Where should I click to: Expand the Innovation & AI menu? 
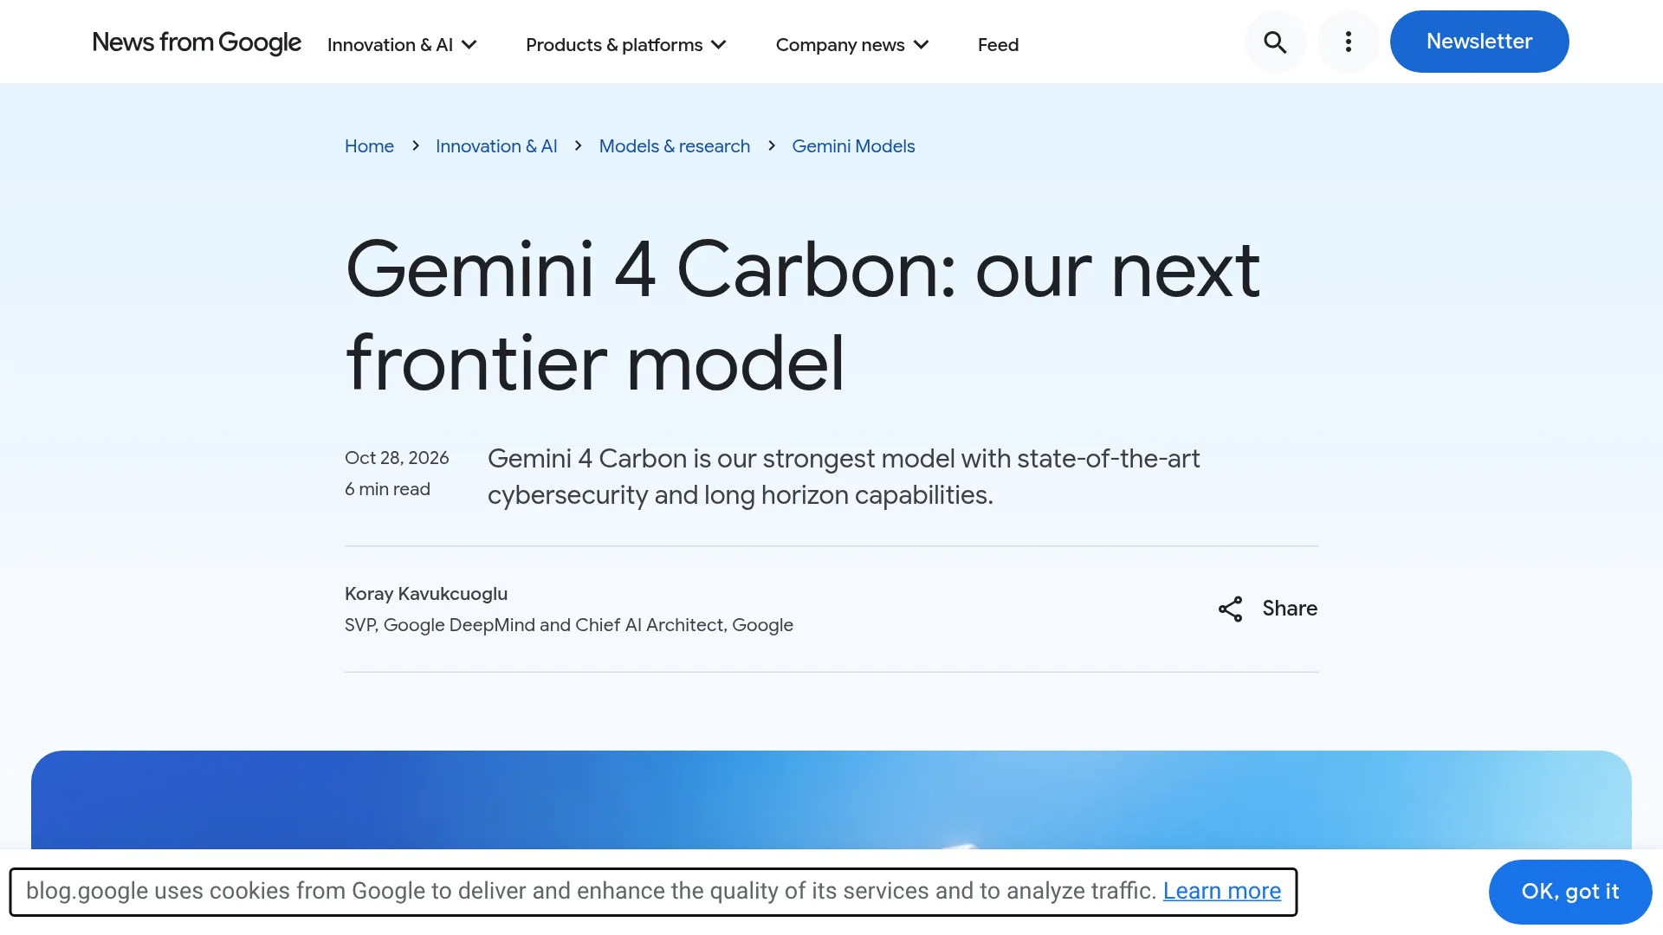(x=402, y=44)
